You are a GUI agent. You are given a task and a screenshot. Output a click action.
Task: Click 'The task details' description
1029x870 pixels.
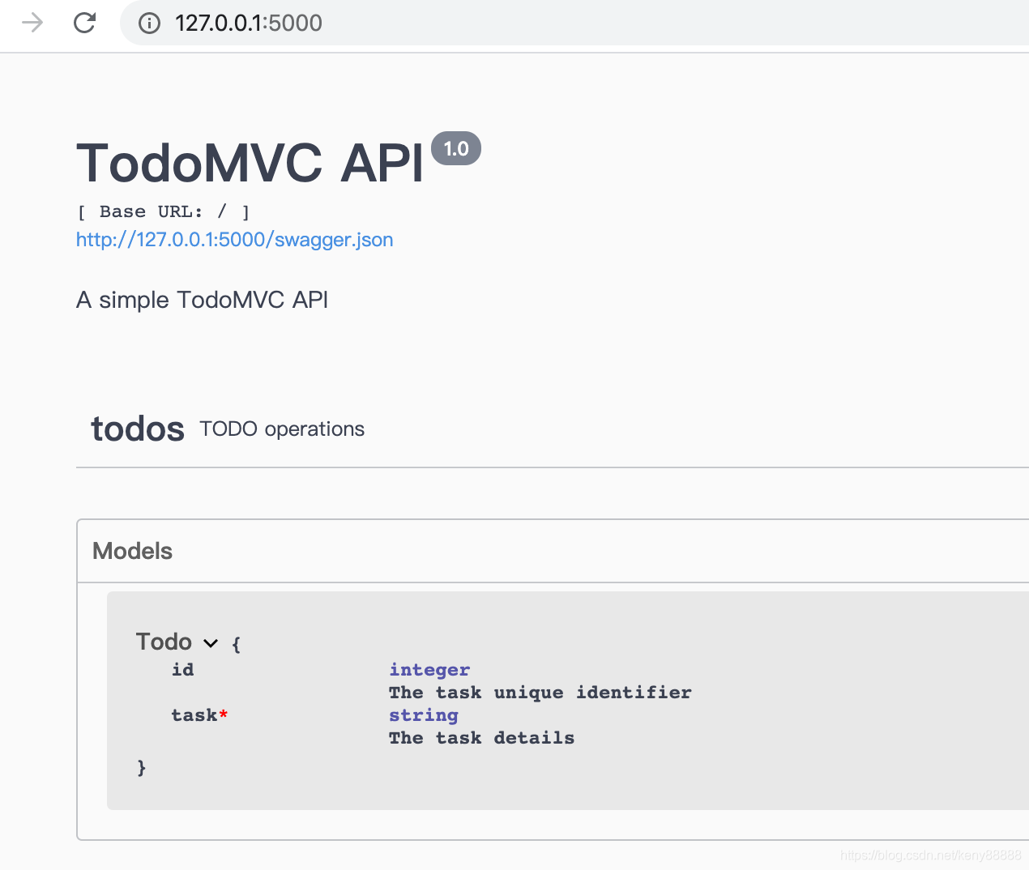pyautogui.click(x=481, y=738)
